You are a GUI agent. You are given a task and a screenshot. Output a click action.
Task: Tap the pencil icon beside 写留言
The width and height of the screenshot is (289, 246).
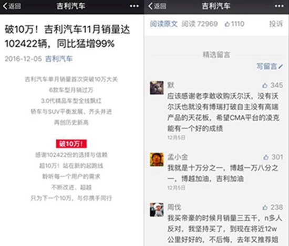pyautogui.click(x=281, y=67)
